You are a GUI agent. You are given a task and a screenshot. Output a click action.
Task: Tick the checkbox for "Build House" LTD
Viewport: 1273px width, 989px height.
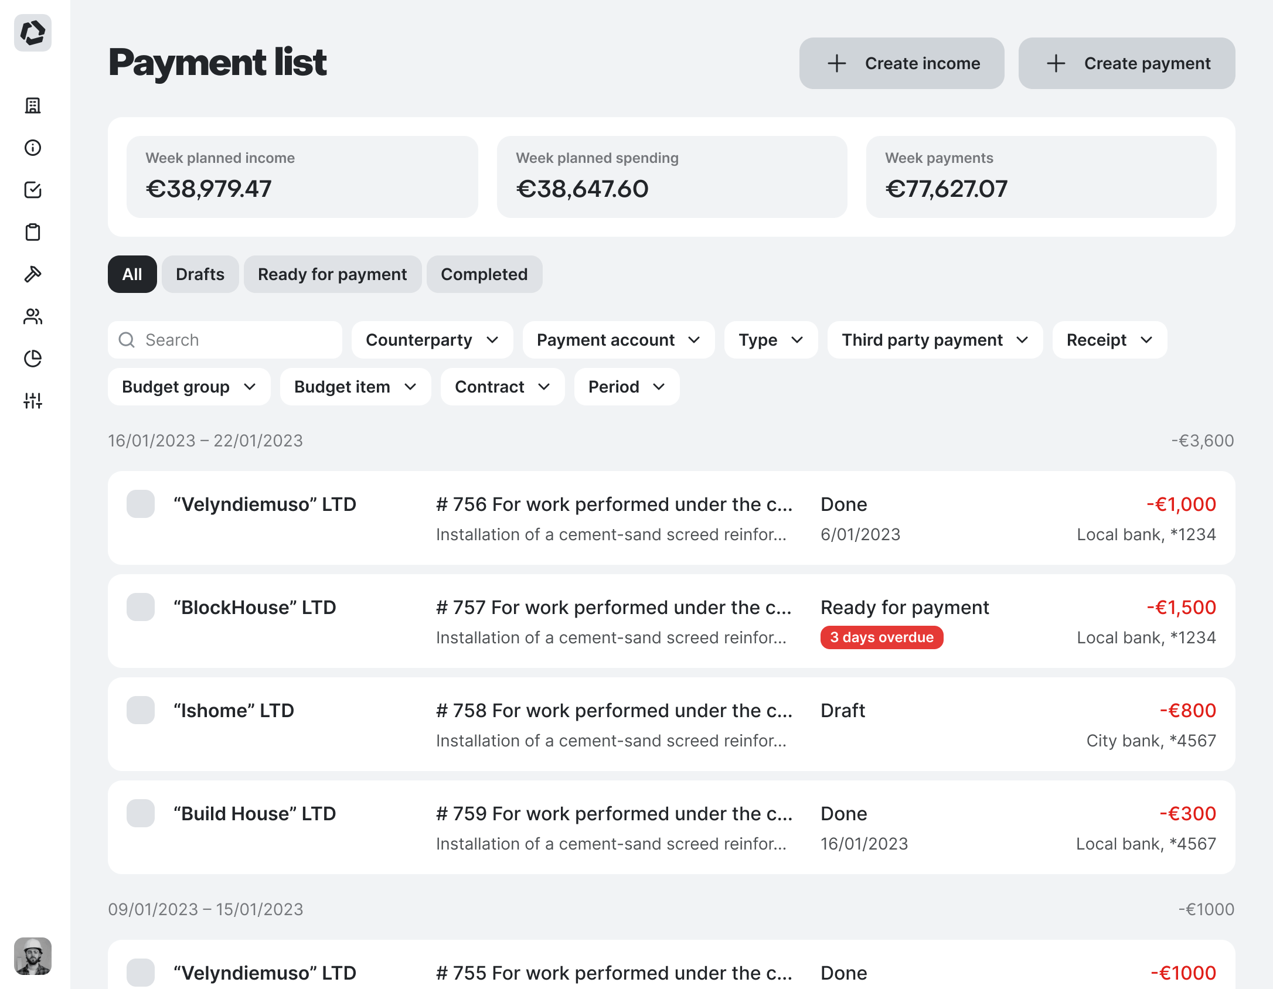[x=141, y=813]
